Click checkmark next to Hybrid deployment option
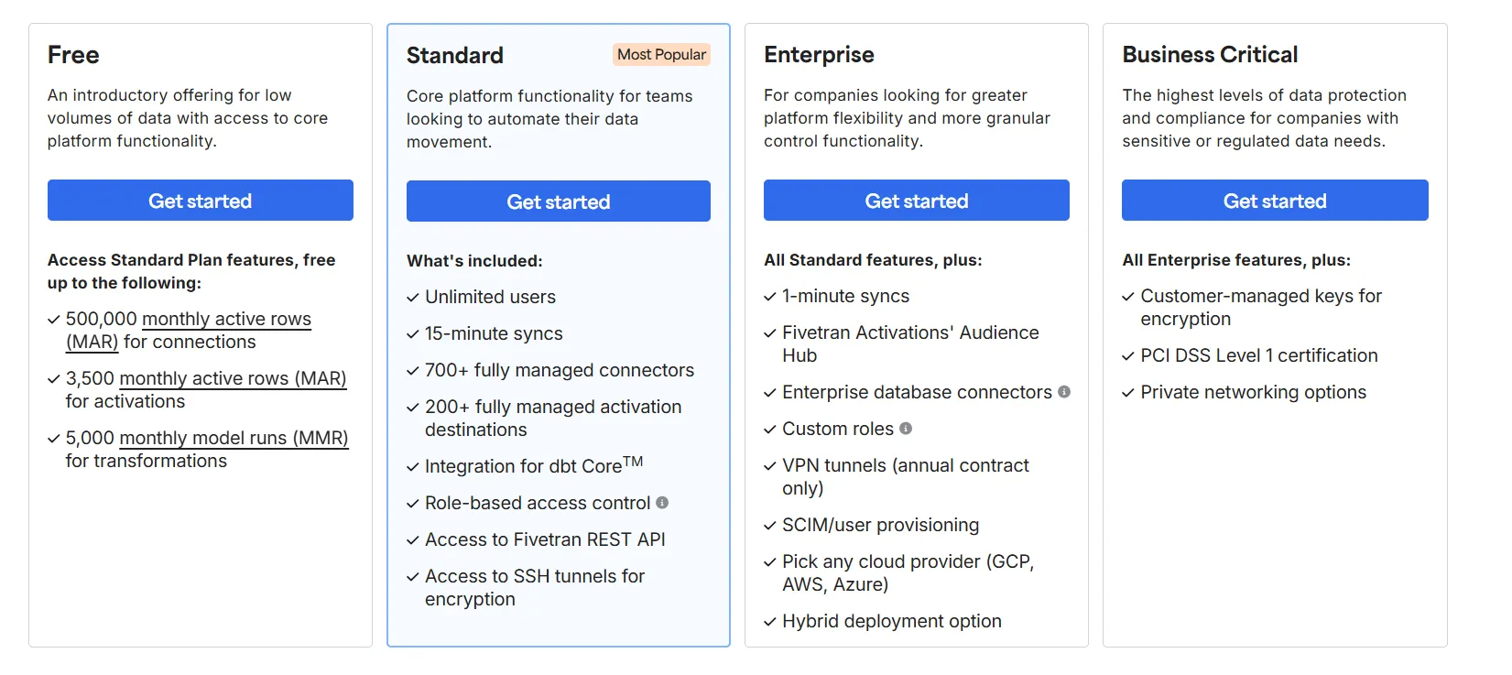 pyautogui.click(x=770, y=622)
